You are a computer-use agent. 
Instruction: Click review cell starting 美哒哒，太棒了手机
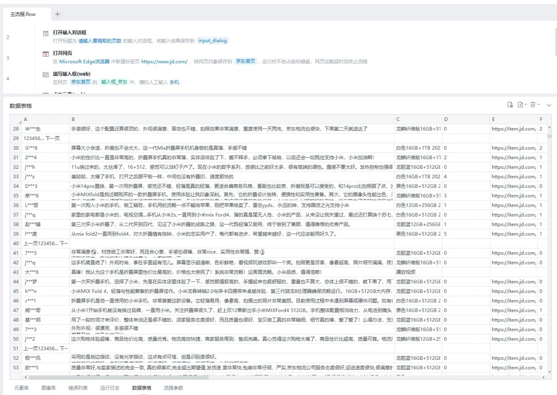pos(232,177)
